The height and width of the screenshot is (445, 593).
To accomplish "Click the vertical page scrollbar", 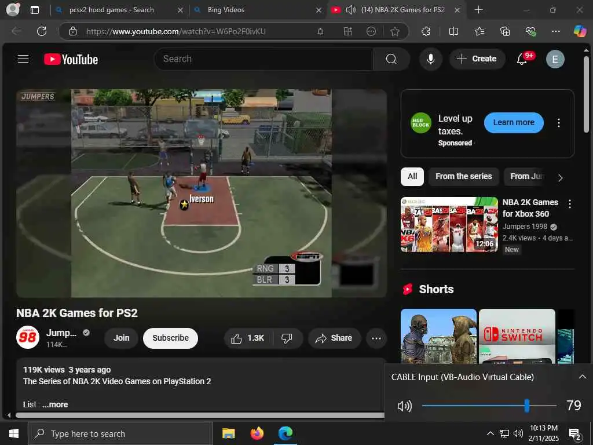I will pos(586,94).
